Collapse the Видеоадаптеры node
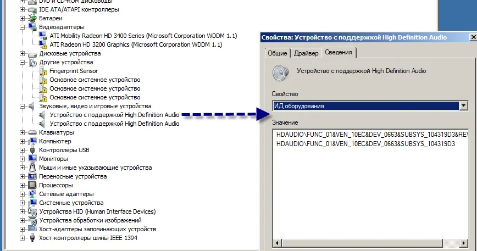The image size is (477, 251). pyautogui.click(x=22, y=27)
